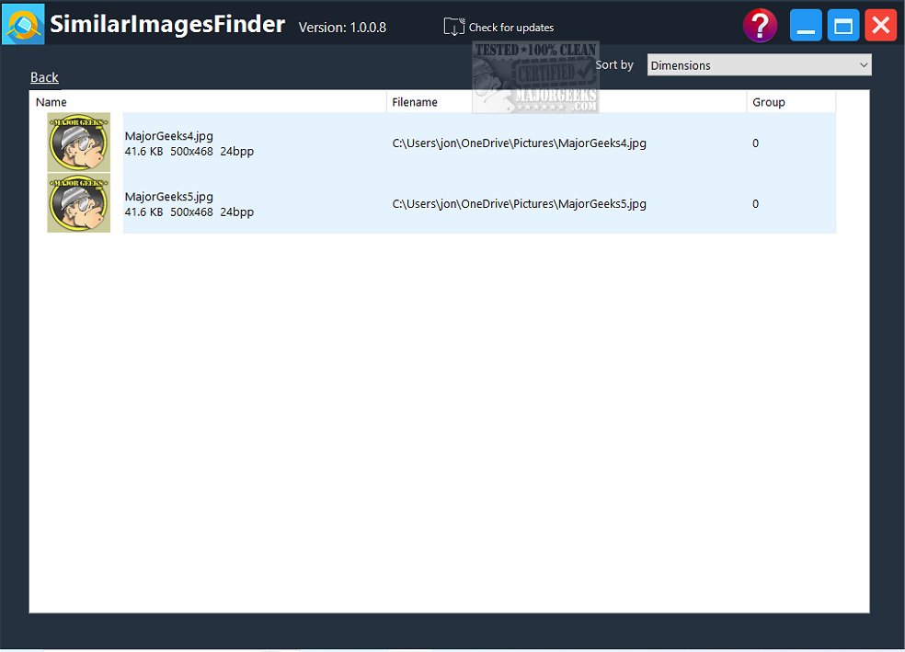This screenshot has width=905, height=652.
Task: Minimize the SimilarImagesFinder window
Action: (x=805, y=26)
